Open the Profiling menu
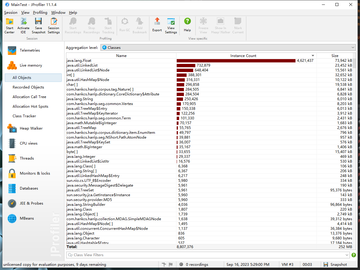The height and width of the screenshot is (270, 360). [x=40, y=13]
